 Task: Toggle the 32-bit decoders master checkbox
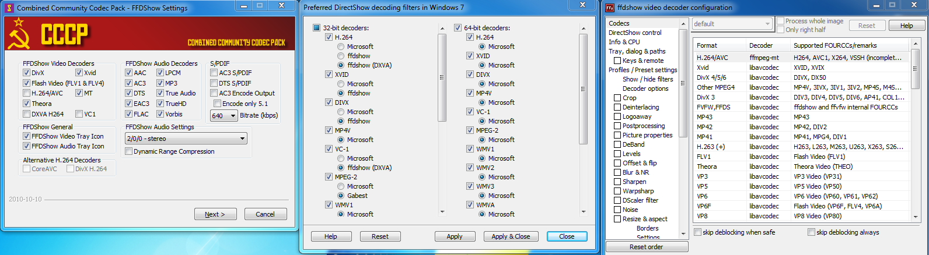pyautogui.click(x=316, y=28)
